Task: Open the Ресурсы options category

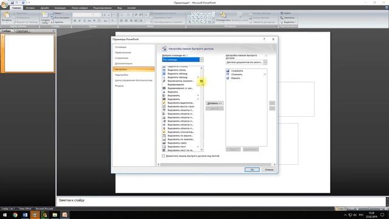Action: [134, 86]
